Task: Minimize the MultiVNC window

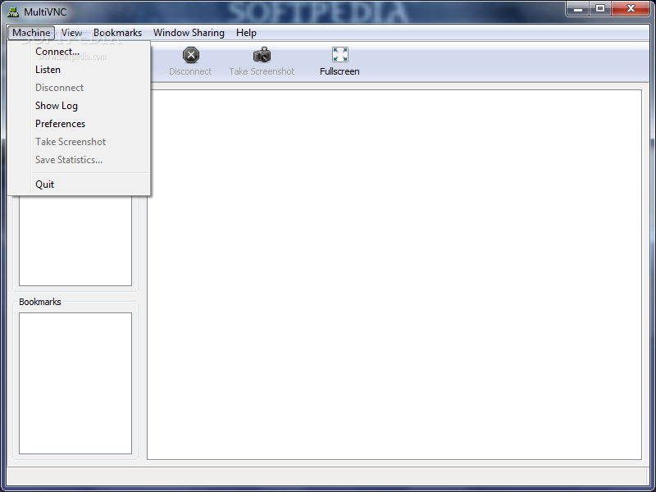Action: [x=578, y=9]
